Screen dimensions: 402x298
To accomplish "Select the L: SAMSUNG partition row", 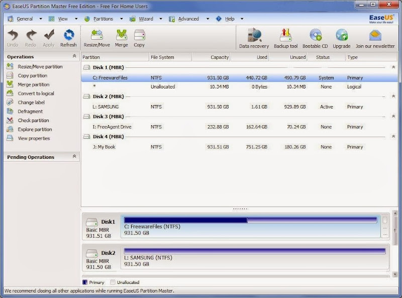I will click(x=239, y=107).
